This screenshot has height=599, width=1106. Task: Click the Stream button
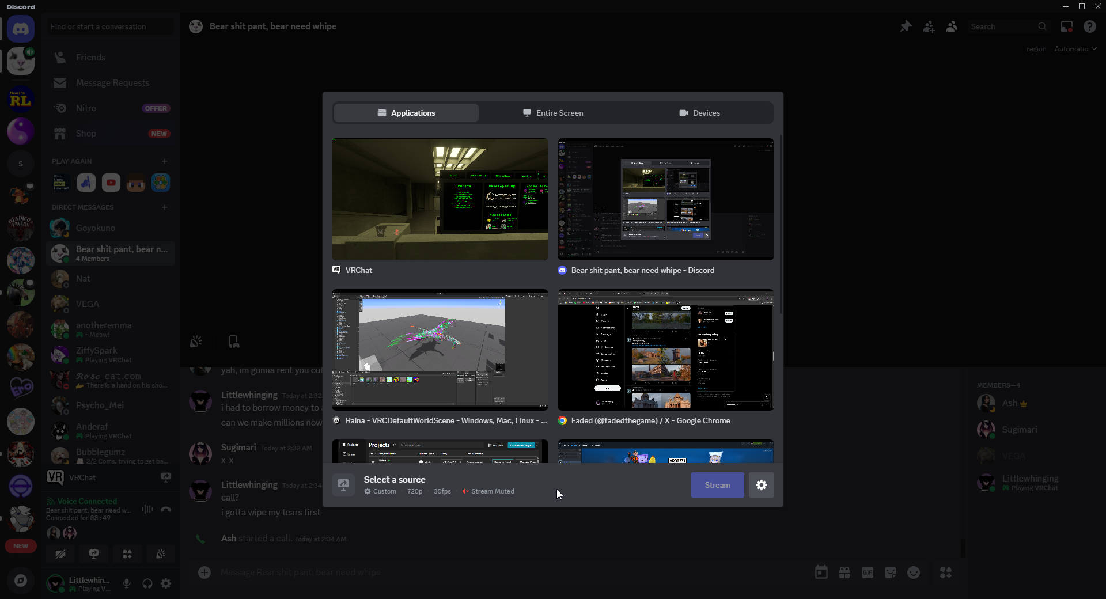(x=717, y=485)
